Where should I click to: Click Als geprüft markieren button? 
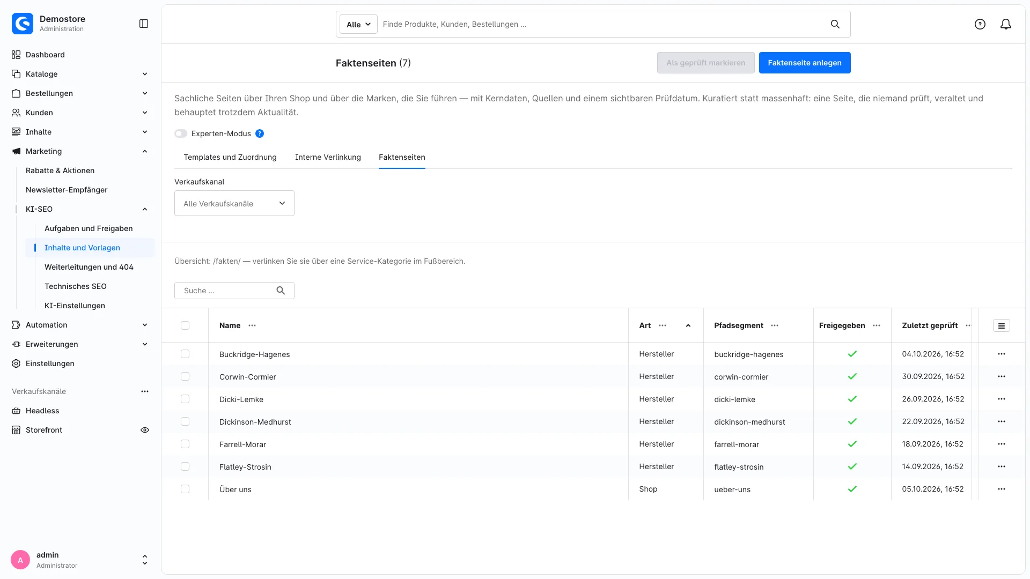point(705,63)
